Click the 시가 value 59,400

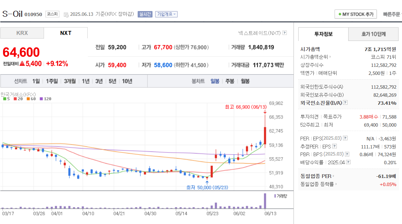coord(117,65)
